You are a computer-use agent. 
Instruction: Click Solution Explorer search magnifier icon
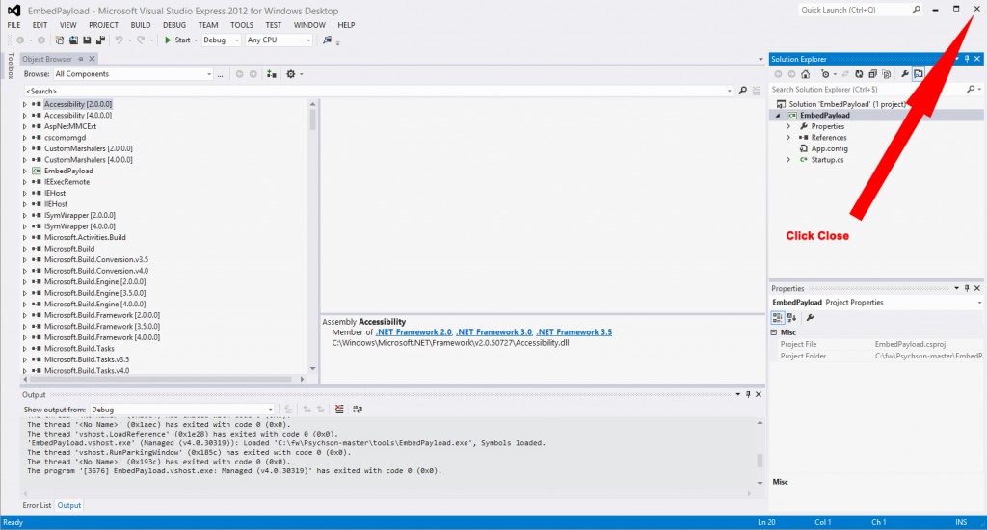click(971, 90)
